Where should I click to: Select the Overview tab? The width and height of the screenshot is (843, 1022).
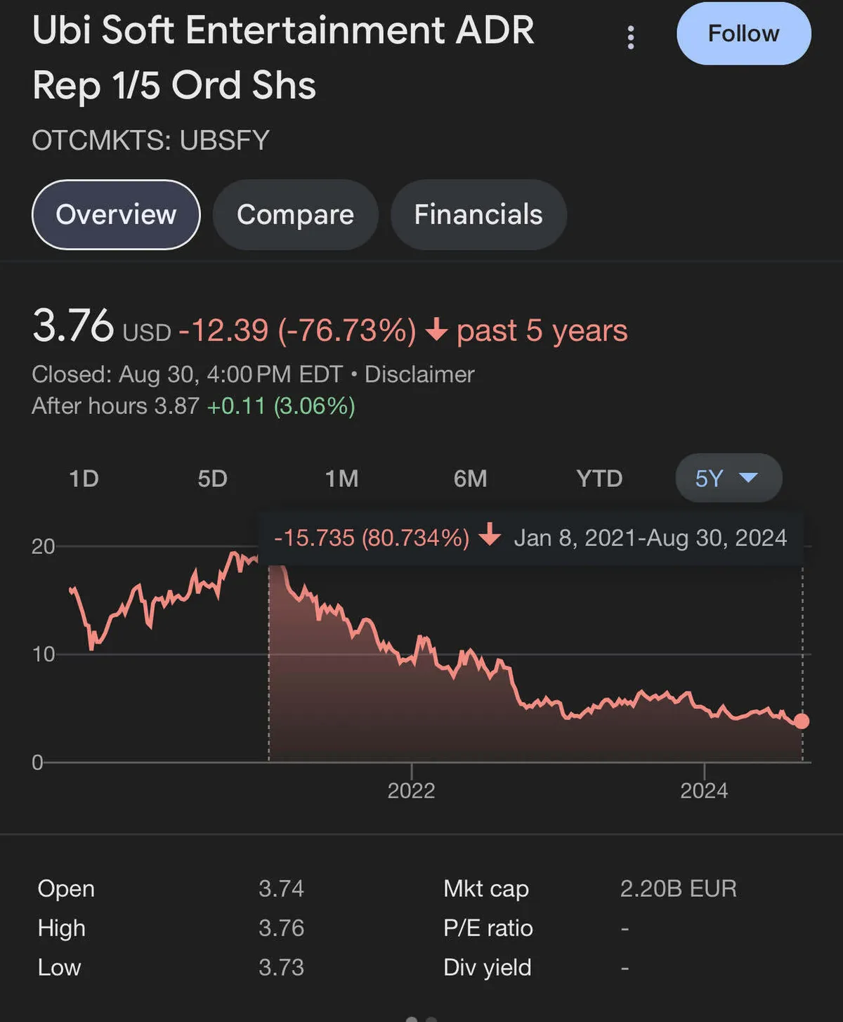116,214
